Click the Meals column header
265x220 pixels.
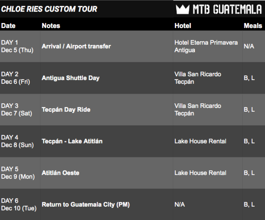click(x=253, y=26)
